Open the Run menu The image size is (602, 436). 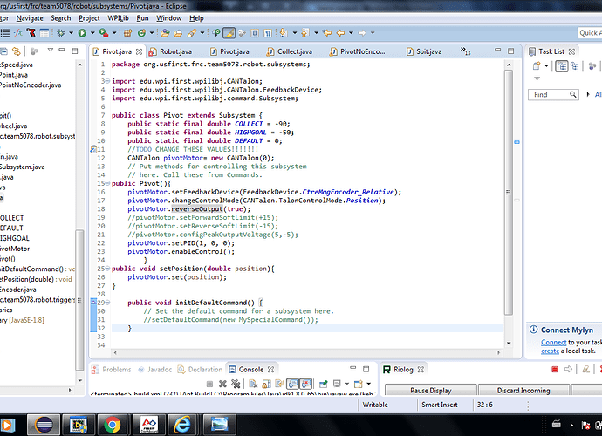(x=142, y=18)
